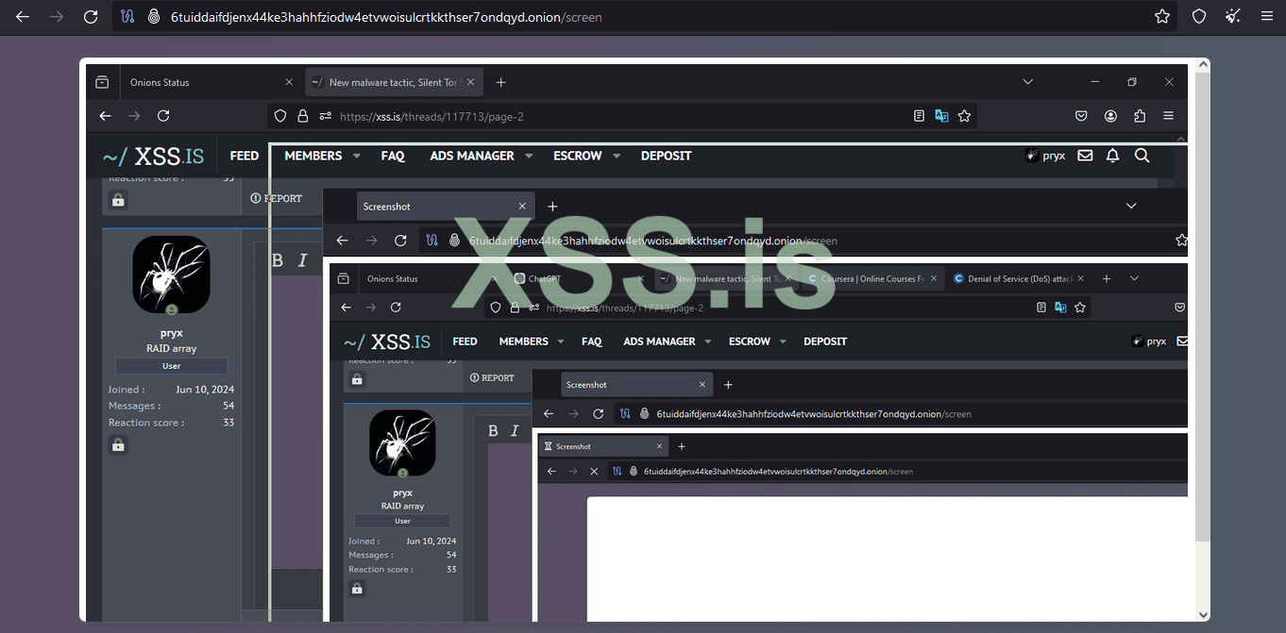
Task: Open extensions puzzle icon in two-tab xss.is window
Action: coord(1140,116)
